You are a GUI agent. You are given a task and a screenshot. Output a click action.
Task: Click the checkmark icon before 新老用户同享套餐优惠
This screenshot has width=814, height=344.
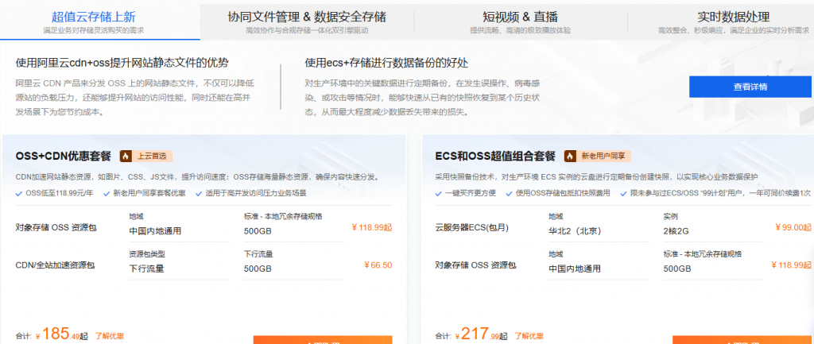107,194
